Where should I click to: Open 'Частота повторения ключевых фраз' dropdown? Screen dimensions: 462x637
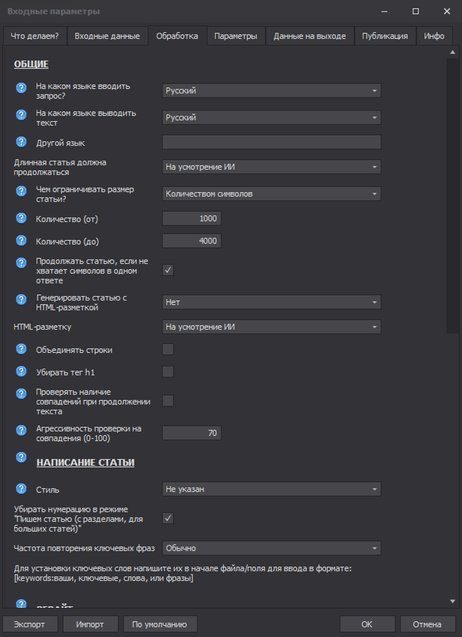pyautogui.click(x=271, y=548)
